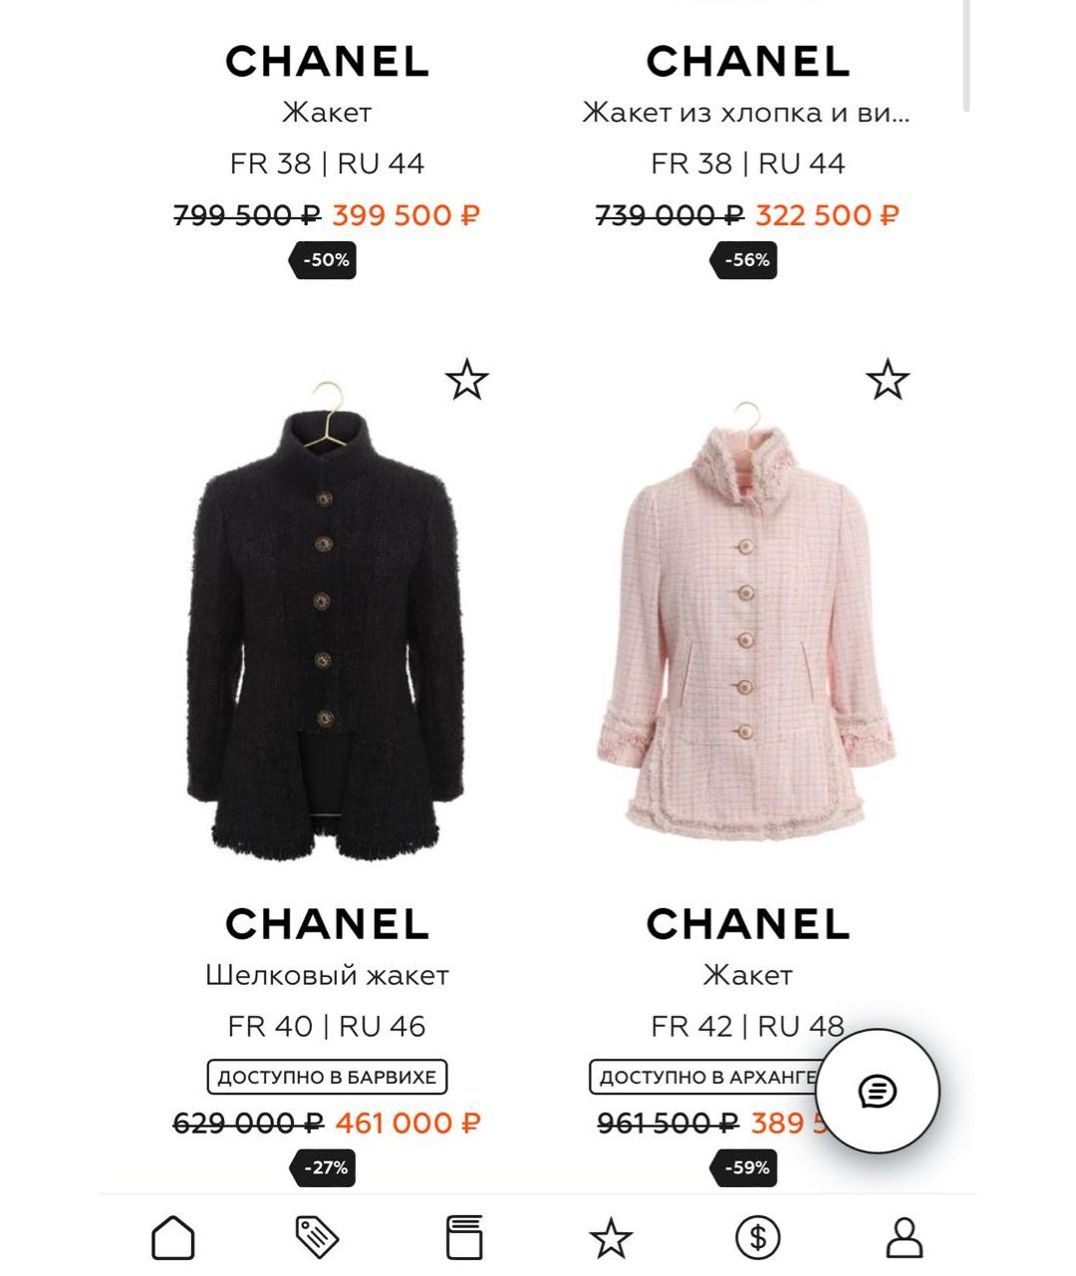Open the profile person icon
This screenshot has width=1076, height=1276.
click(x=904, y=1238)
